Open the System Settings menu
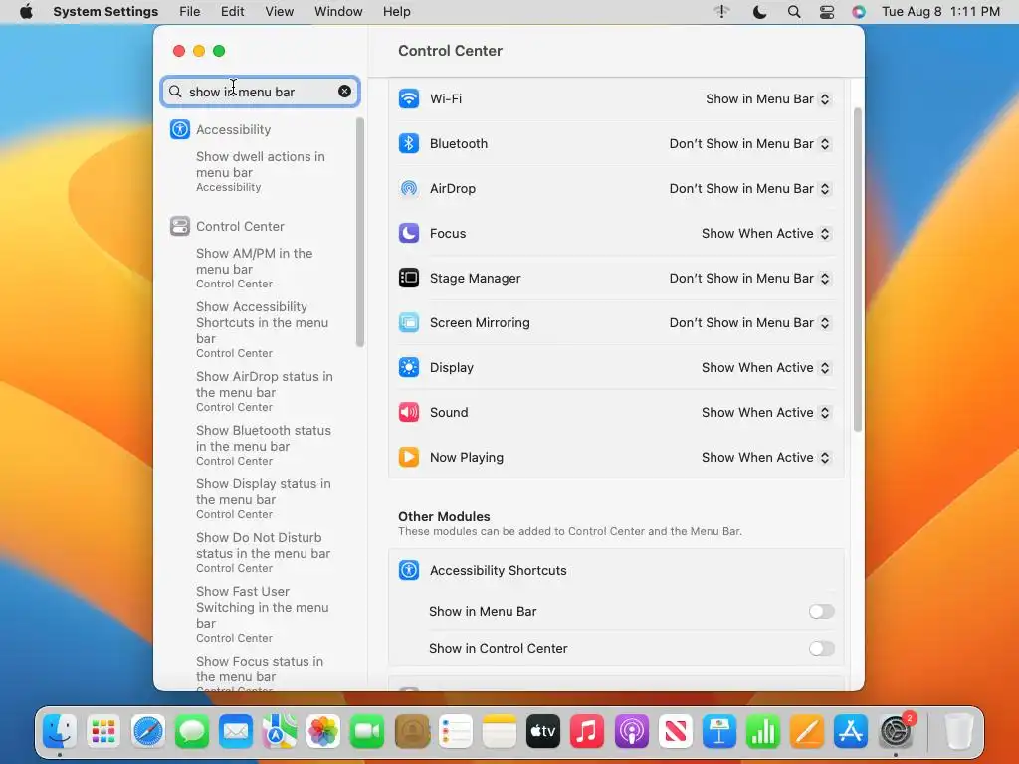Image resolution: width=1019 pixels, height=764 pixels. 105,12
